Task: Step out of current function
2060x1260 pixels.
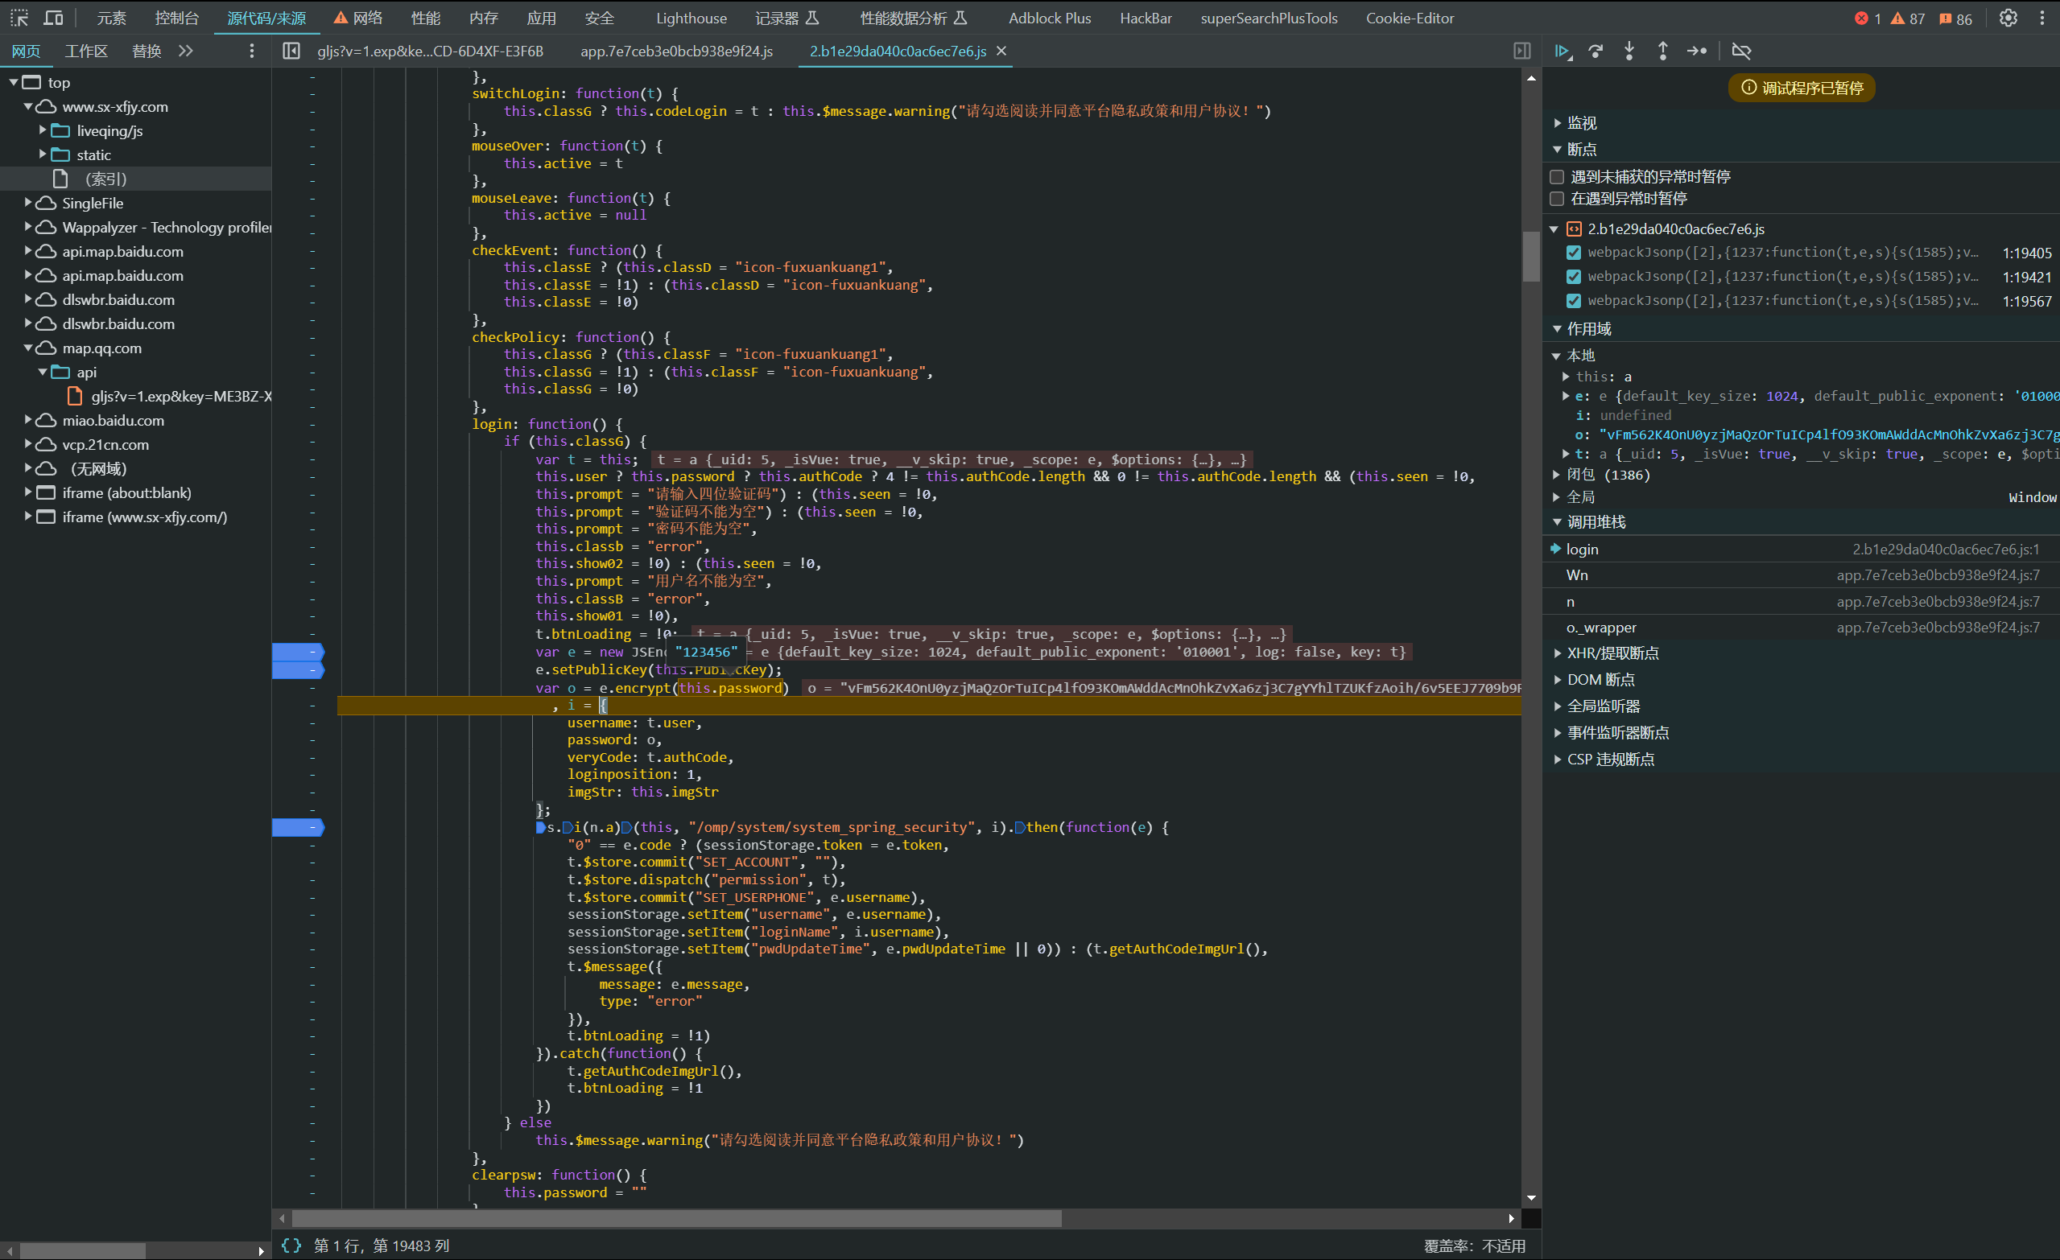Action: [1663, 51]
